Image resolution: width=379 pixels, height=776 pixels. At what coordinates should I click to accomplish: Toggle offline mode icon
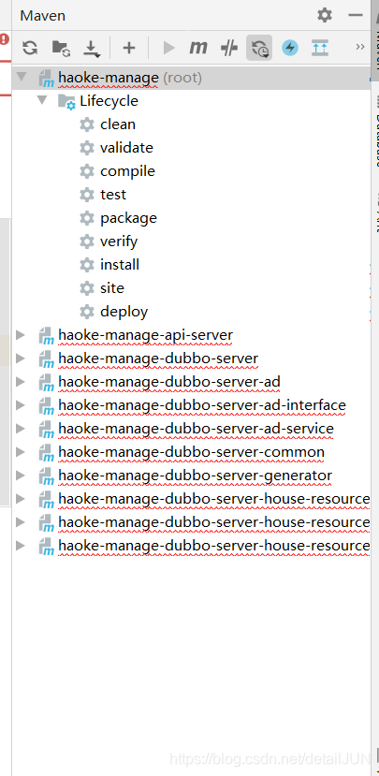[259, 48]
